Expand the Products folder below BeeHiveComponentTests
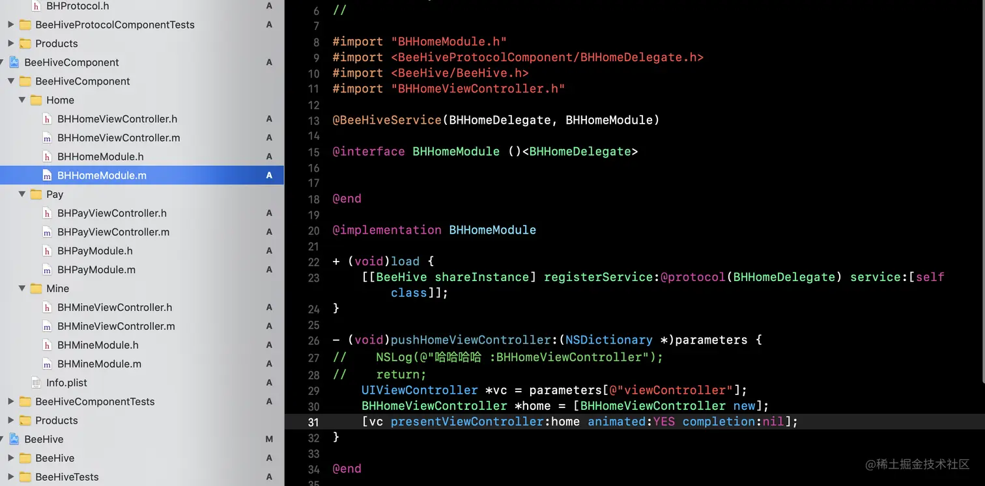Viewport: 985px width, 486px height. click(x=10, y=420)
